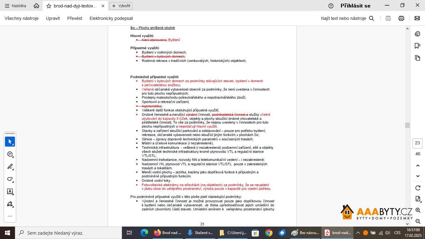This screenshot has width=425, height=239.
Task: Open the Nabídka hamburger menu
Action: pos(15,6)
